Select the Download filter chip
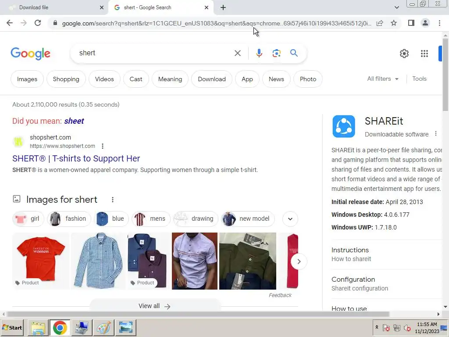The image size is (449, 337). point(212,79)
